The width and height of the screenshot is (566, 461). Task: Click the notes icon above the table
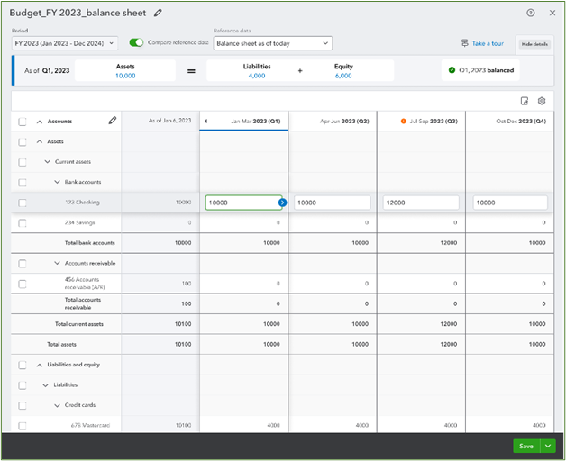[525, 102]
